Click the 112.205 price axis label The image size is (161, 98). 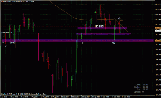[158, 35]
